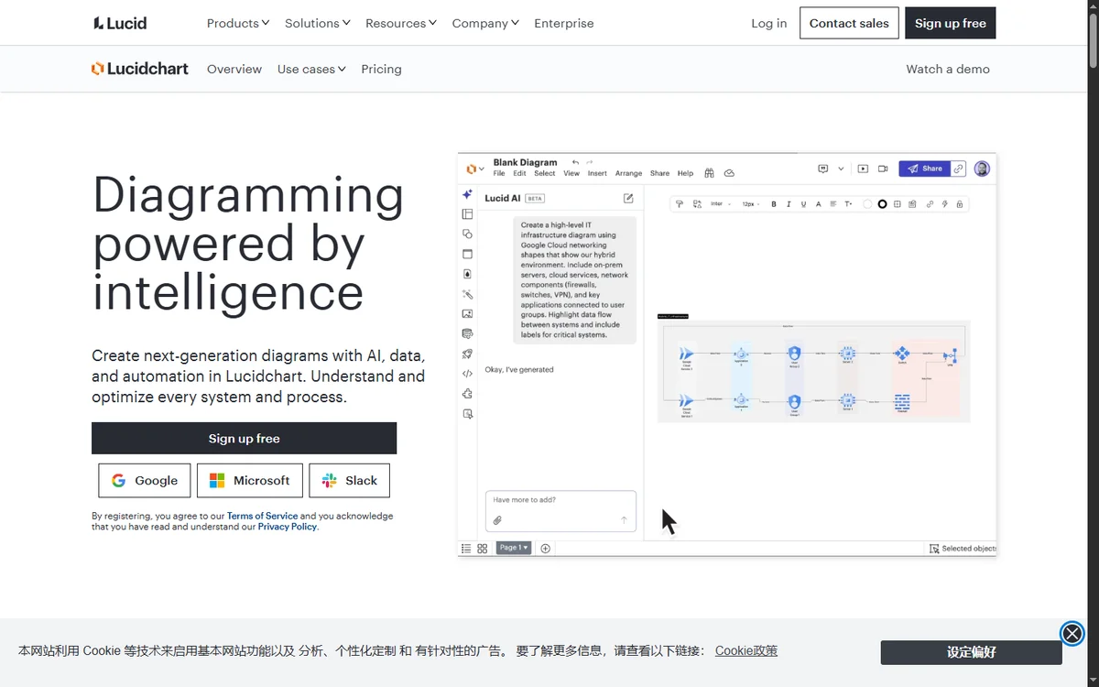Open the Enterprise page
1099x687 pixels.
(x=564, y=23)
